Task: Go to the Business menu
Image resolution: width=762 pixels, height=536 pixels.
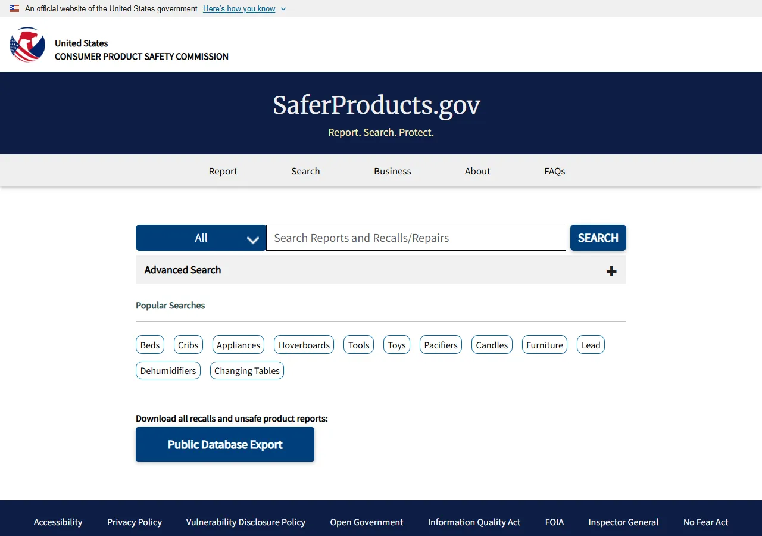Action: tap(392, 171)
